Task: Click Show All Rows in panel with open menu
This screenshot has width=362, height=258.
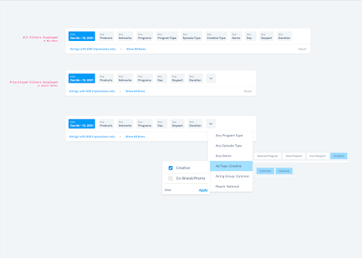Action: tap(135, 136)
